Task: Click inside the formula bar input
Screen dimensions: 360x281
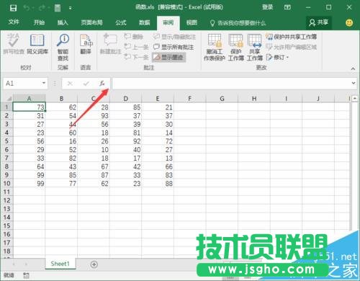Action: click(231, 84)
